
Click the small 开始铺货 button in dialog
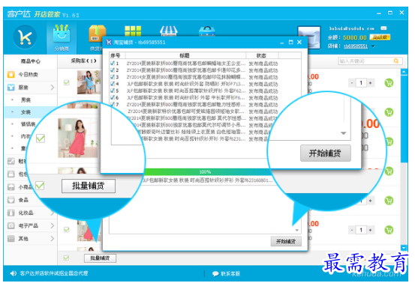point(286,241)
